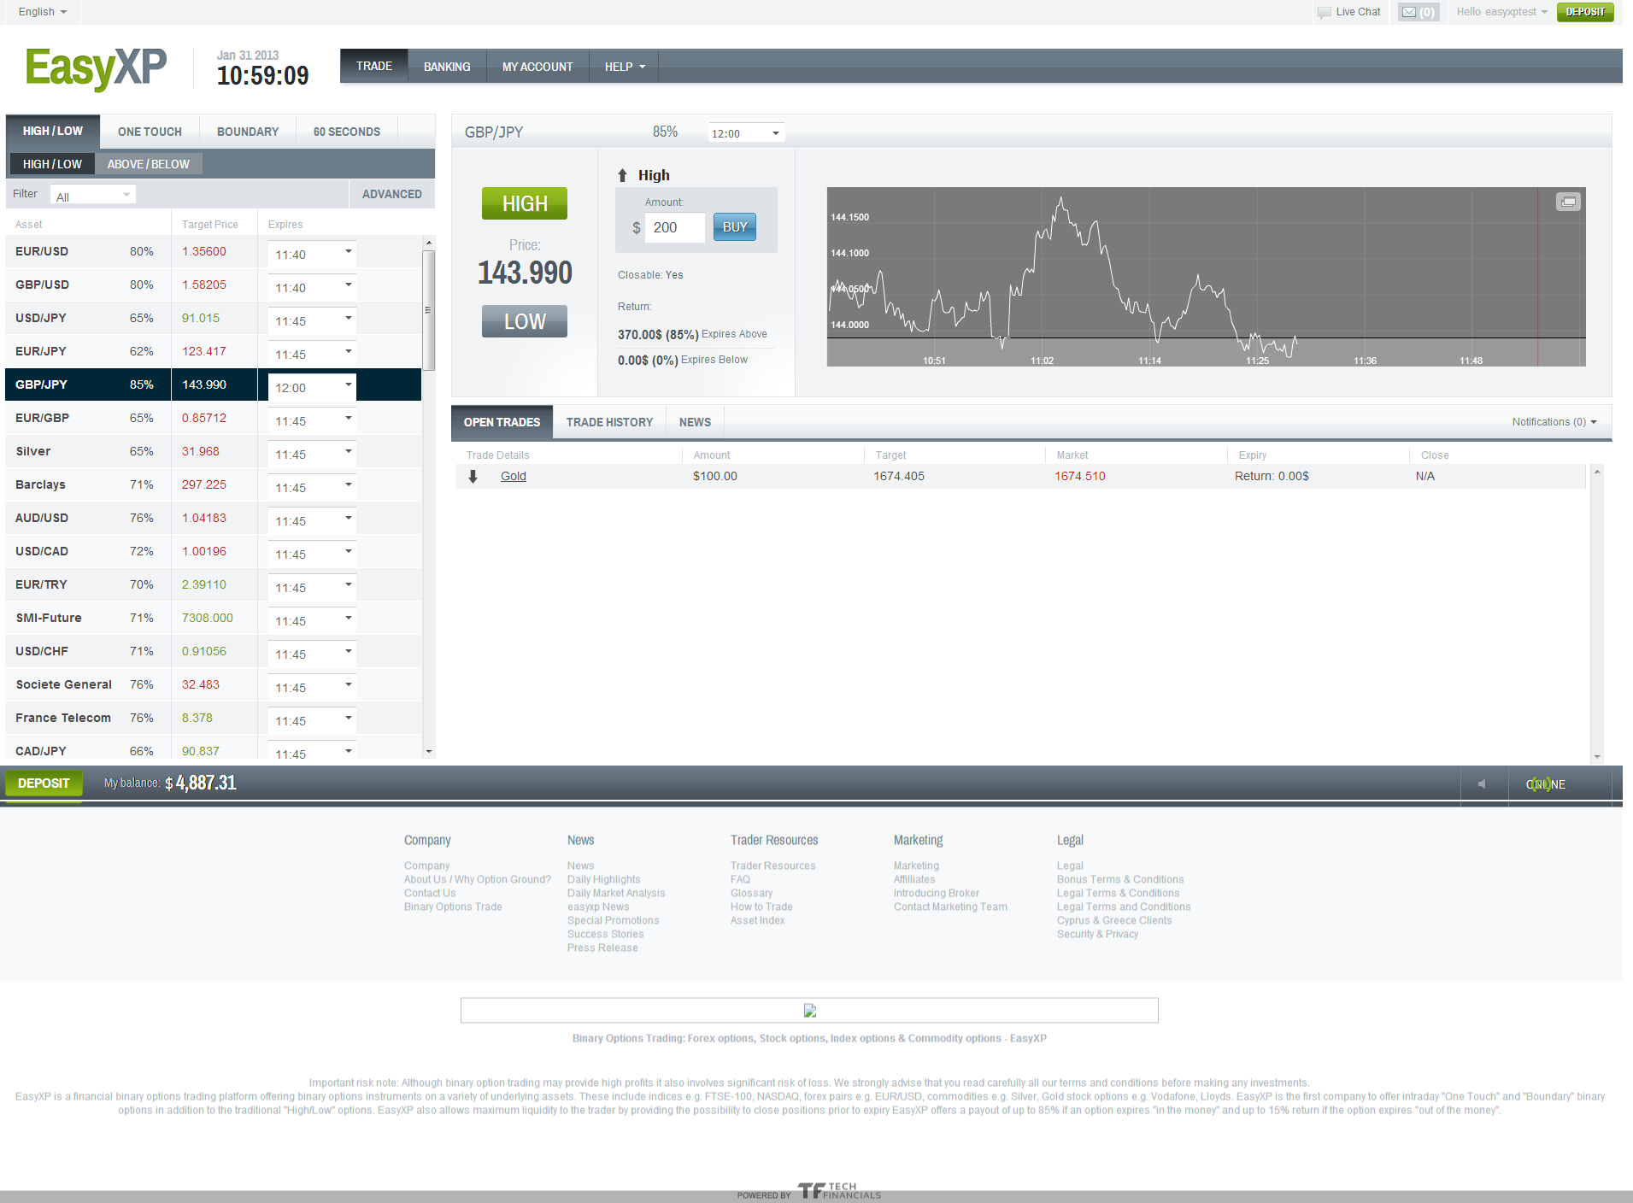Image resolution: width=1633 pixels, height=1203 pixels.
Task: Open the FAQ footer link
Action: coord(740,879)
